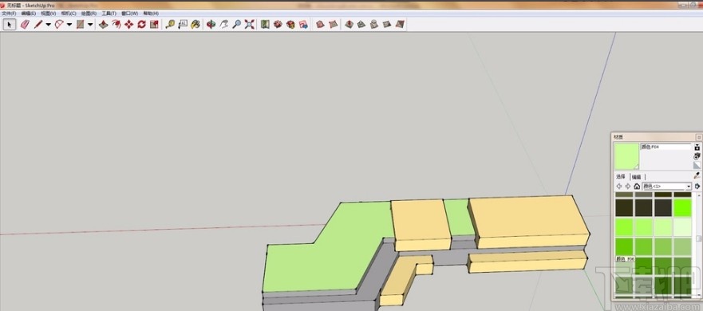Activate the Rotate tool

click(142, 25)
